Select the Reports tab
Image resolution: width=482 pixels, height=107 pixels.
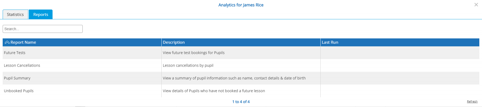[x=41, y=15]
